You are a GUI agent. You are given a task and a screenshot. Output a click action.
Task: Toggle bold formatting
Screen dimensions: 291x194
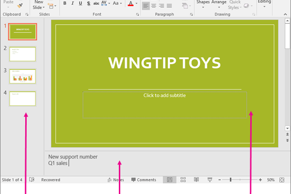[x=65, y=3]
